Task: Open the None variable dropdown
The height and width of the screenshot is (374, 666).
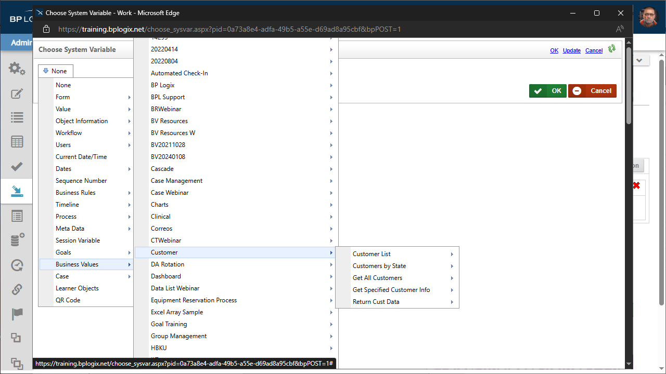Action: point(55,71)
